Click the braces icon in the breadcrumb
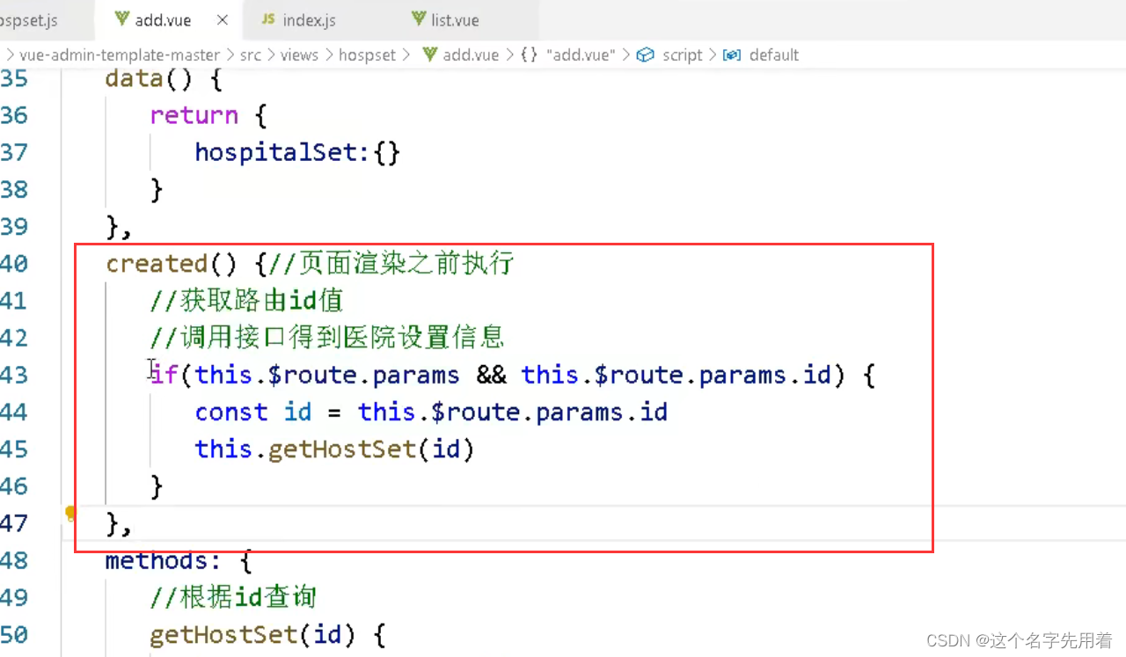Image resolution: width=1126 pixels, height=657 pixels. click(x=529, y=55)
